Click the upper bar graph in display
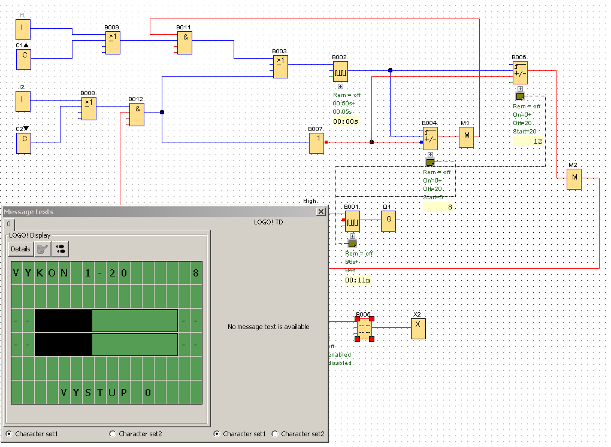This screenshot has height=447, width=611. (x=106, y=321)
